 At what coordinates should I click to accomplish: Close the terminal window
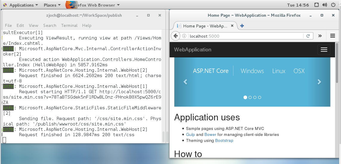click(x=160, y=15)
